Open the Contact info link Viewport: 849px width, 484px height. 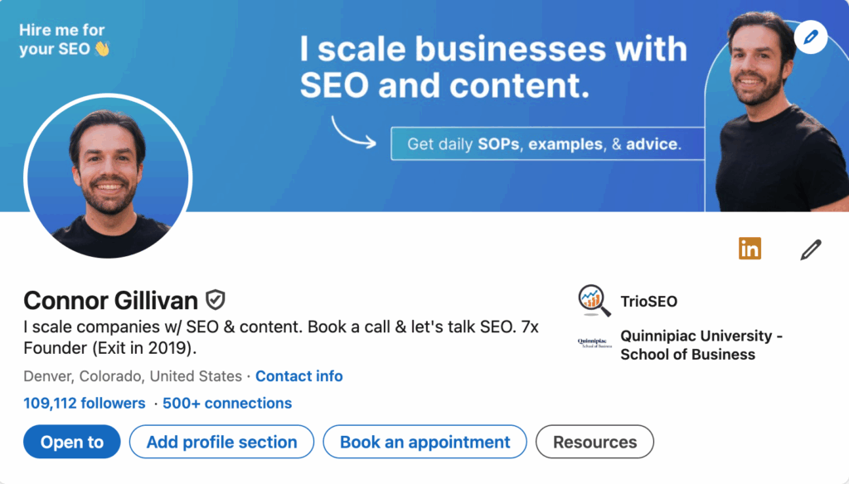298,376
